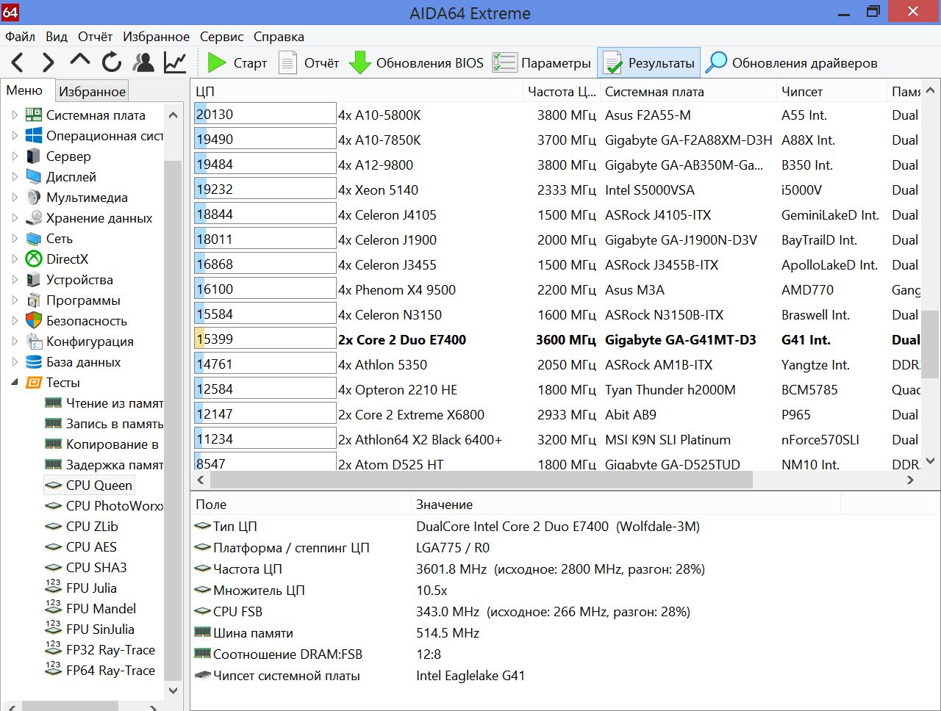Open the Вид menu
The height and width of the screenshot is (711, 941).
57,37
